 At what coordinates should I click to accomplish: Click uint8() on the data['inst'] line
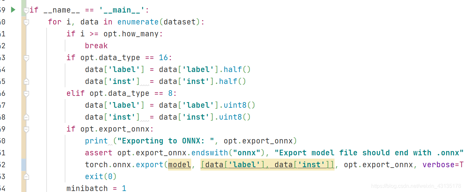[235, 117]
